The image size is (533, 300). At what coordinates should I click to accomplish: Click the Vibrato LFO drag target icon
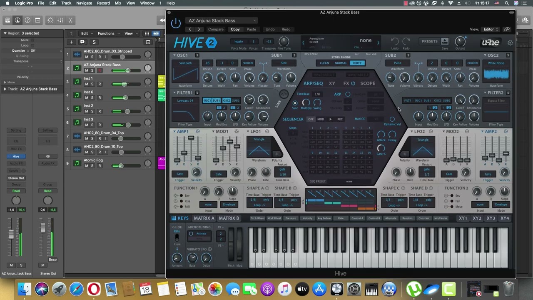click(x=210, y=249)
